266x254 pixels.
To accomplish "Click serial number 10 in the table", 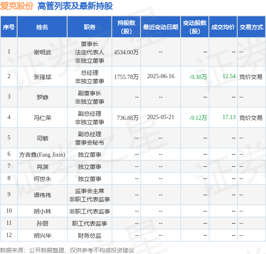I will pos(9,211).
